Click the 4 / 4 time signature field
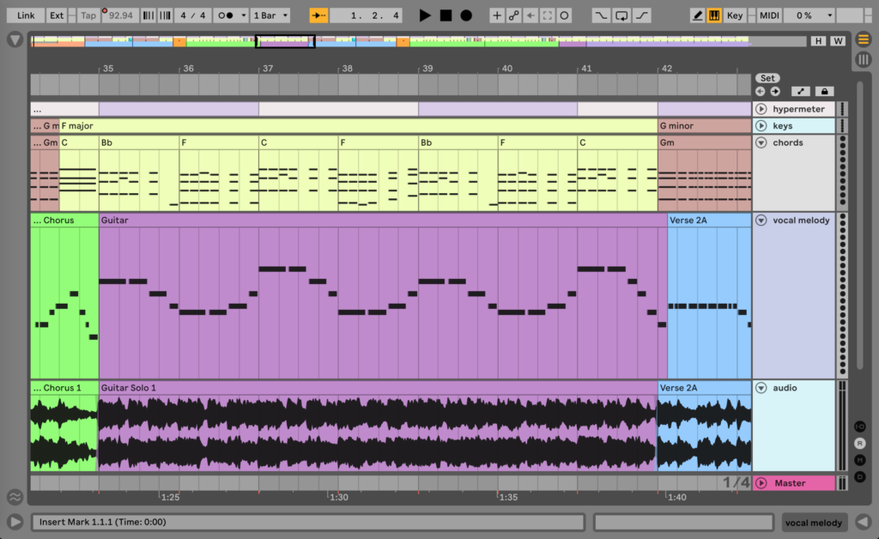Screen dimensions: 879x539 [x=192, y=15]
